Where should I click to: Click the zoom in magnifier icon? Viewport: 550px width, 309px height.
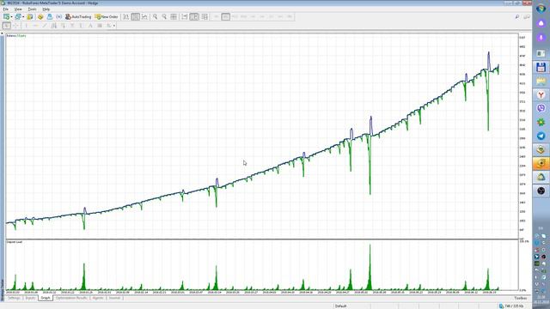155,17
